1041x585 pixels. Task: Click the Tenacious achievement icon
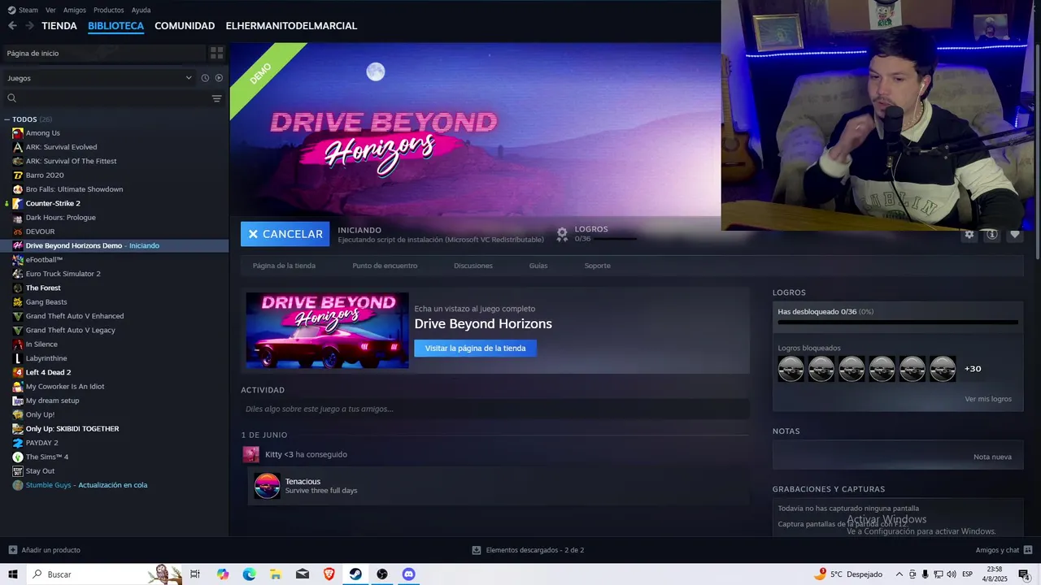coord(267,486)
